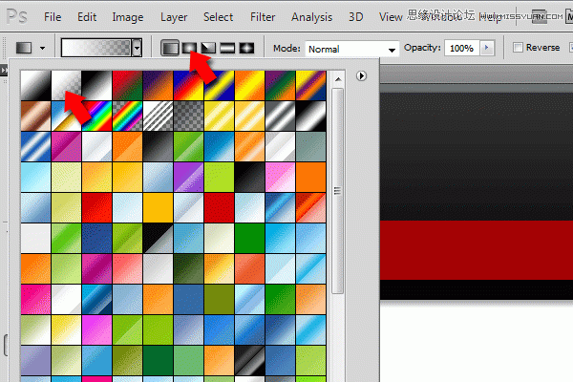The height and width of the screenshot is (382, 573).
Task: Choose the Foreground to Transparent gradient swatch
Action: [67, 84]
